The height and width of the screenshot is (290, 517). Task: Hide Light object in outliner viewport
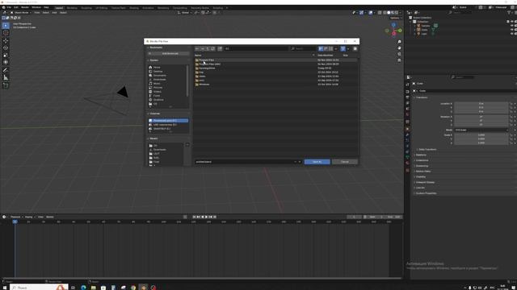511,34
